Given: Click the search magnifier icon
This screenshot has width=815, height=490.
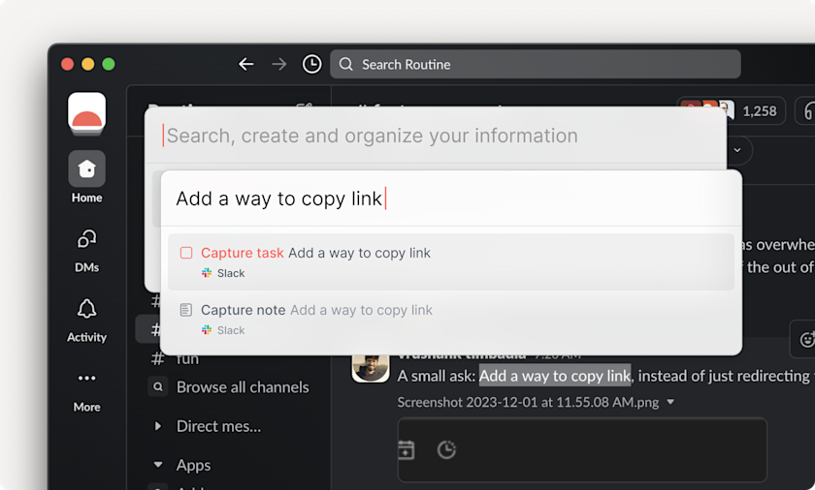Looking at the screenshot, I should pos(346,64).
